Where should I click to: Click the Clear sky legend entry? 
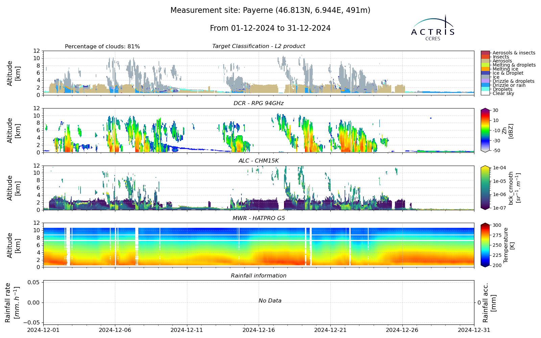pos(503,93)
